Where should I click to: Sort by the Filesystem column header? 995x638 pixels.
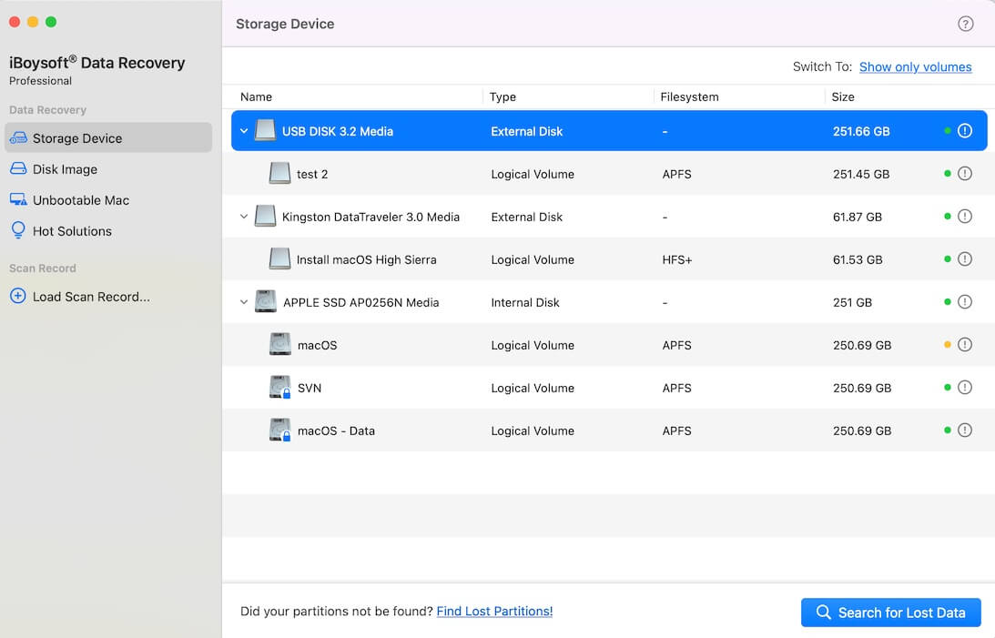689,96
